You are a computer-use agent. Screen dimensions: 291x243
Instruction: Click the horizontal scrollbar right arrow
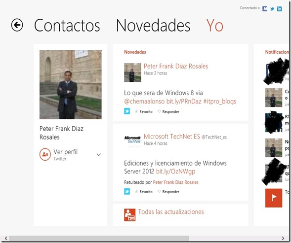tap(283, 238)
